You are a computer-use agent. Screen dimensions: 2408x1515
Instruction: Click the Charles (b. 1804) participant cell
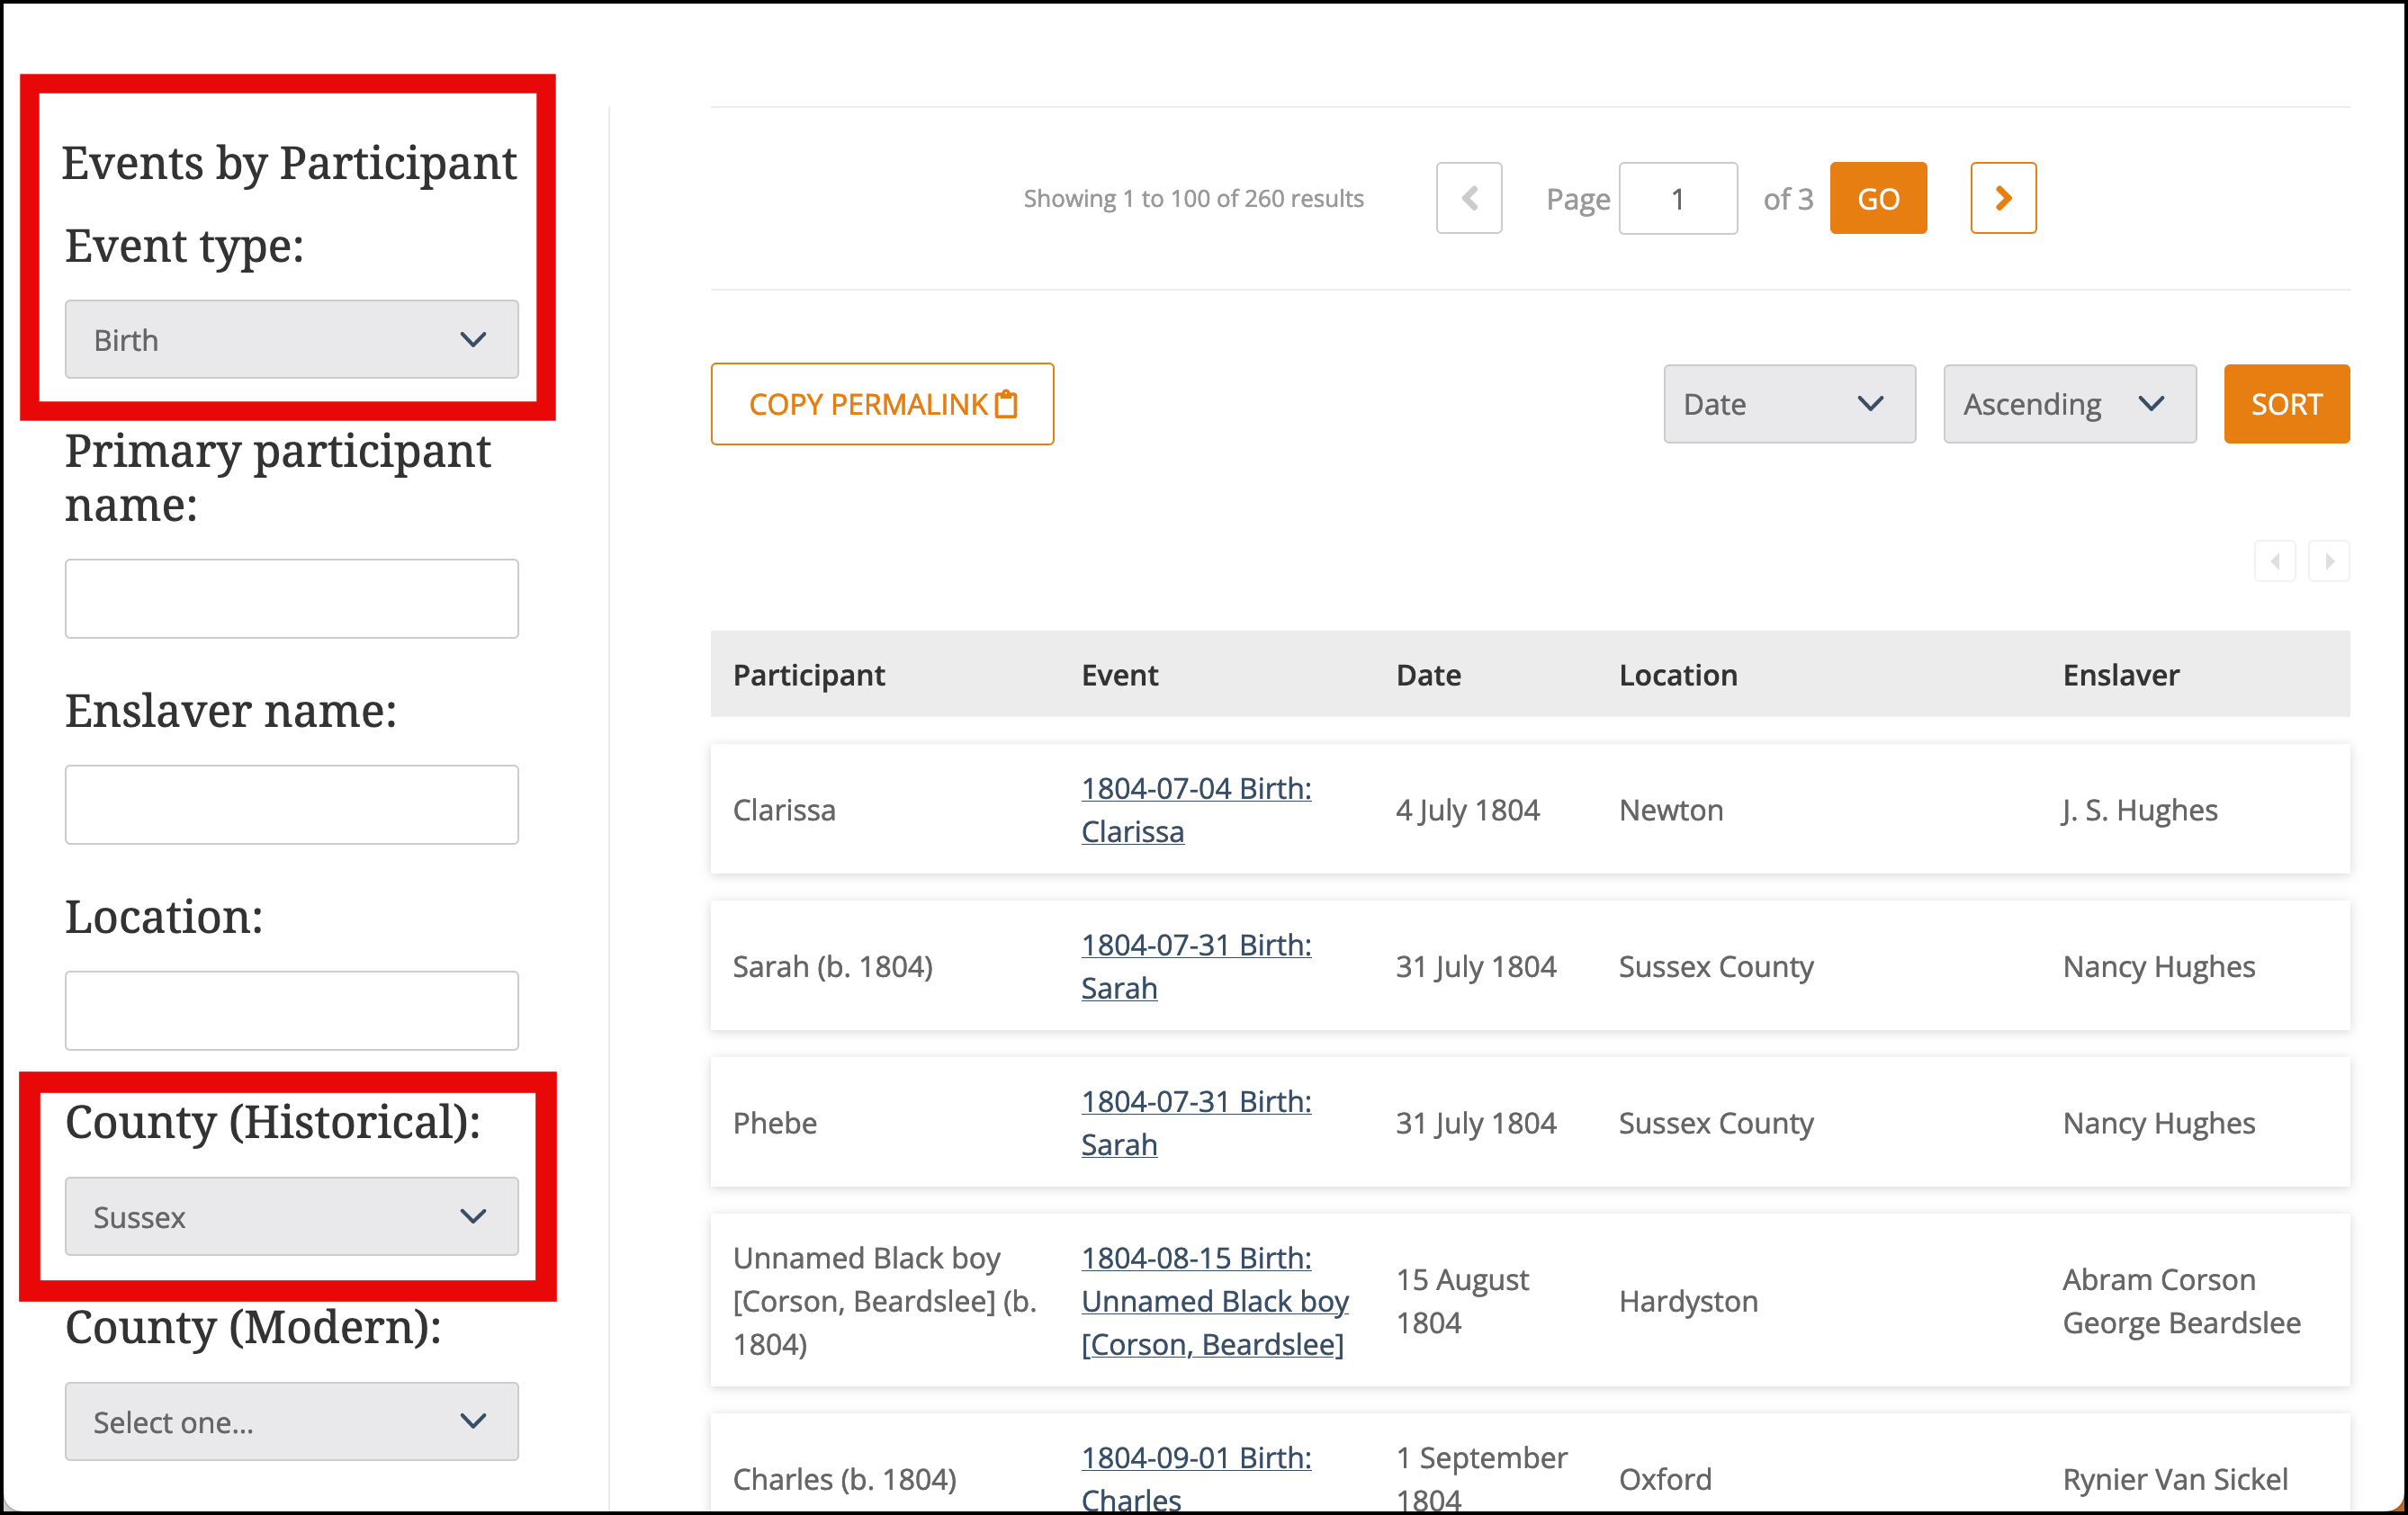tap(844, 1479)
